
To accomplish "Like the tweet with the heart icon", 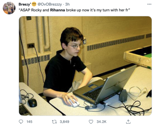I will pyautogui.click(x=91, y=122).
